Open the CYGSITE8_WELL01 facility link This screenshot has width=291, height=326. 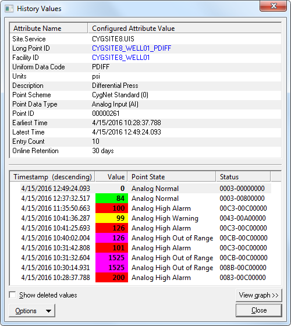121,58
